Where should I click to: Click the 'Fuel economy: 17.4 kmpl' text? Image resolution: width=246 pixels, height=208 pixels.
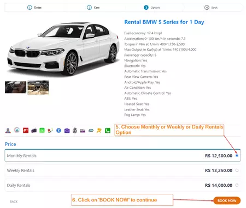click(x=143, y=33)
